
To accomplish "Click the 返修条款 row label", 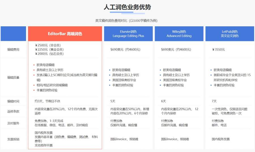I will coord(13,112).
